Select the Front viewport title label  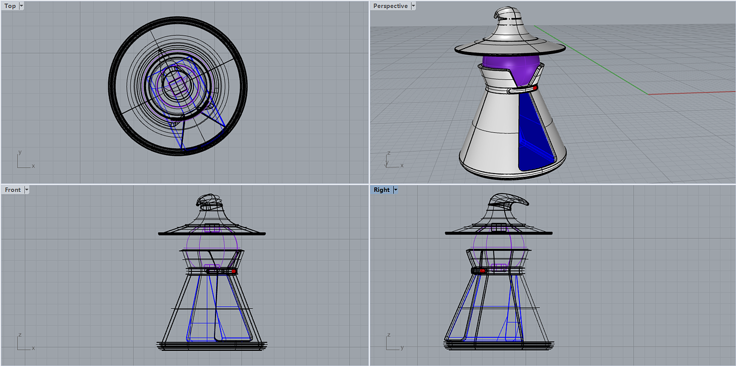(13, 190)
